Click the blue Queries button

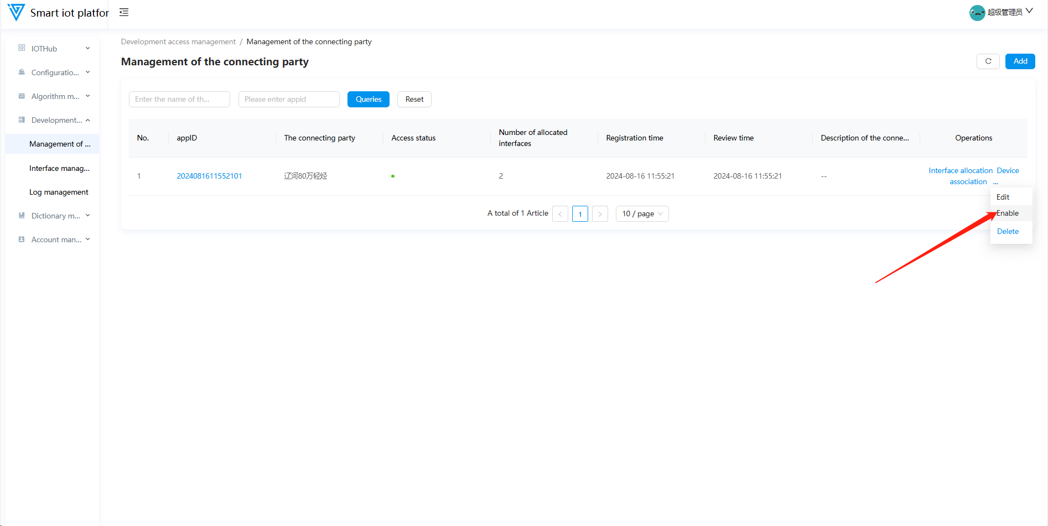(x=369, y=100)
